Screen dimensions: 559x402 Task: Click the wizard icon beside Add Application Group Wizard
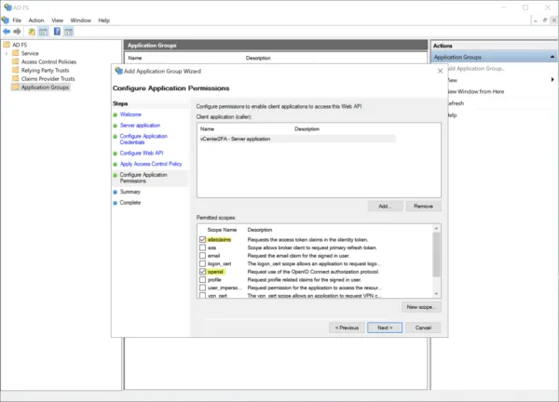118,71
